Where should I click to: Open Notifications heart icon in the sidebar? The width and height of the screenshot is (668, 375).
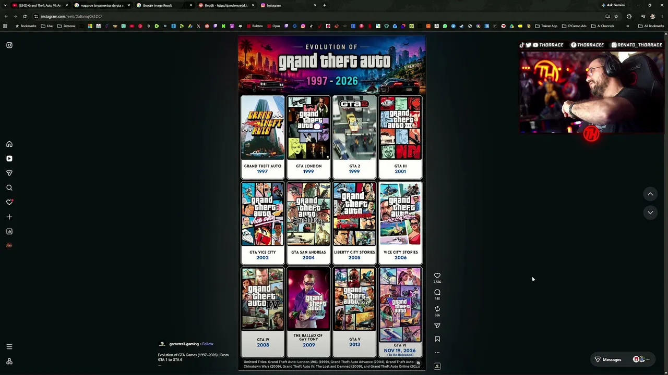[9, 202]
